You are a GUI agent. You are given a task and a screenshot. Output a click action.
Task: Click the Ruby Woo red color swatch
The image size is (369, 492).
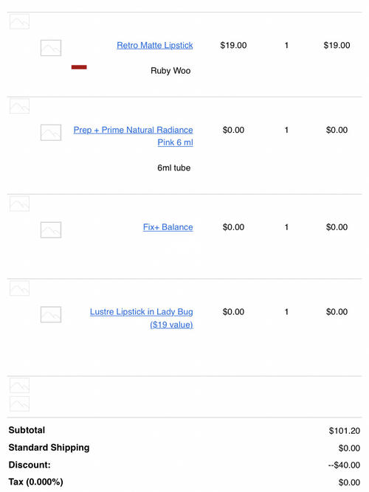[x=79, y=67]
